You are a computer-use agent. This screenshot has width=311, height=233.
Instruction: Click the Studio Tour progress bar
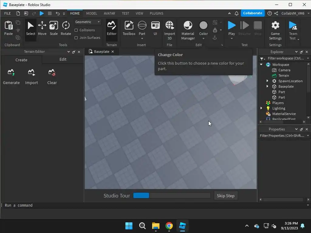(x=172, y=195)
